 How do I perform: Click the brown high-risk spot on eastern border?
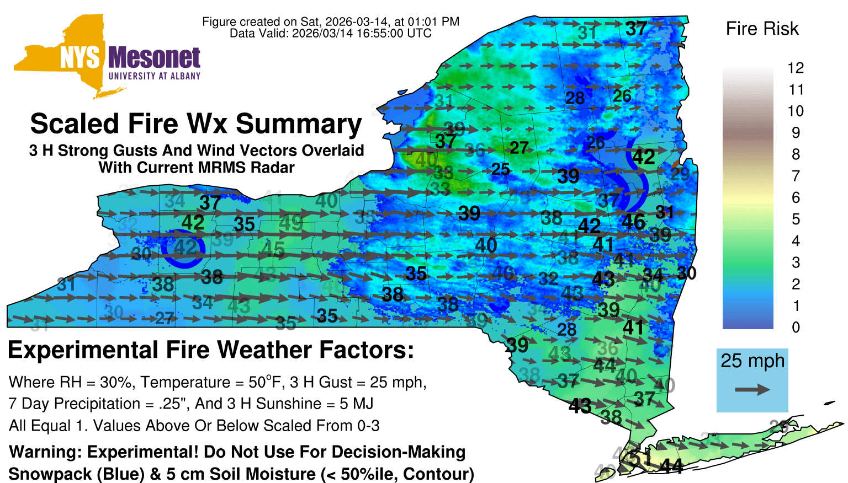[x=675, y=164]
